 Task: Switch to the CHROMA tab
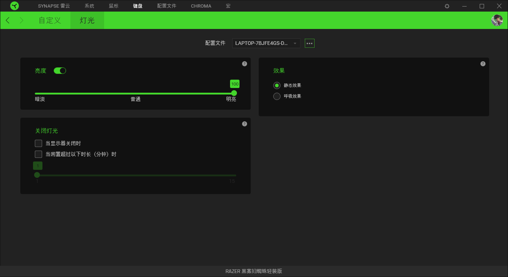201,6
